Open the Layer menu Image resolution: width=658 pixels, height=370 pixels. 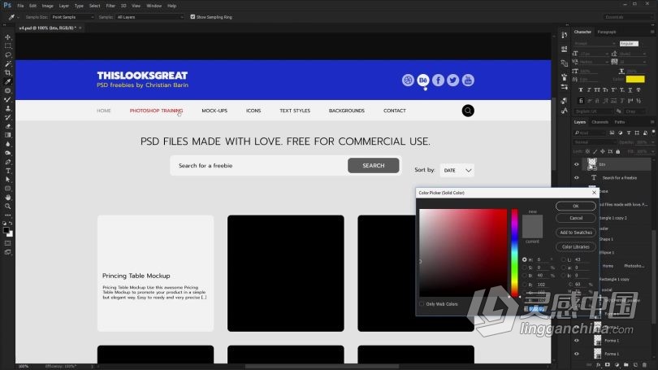click(64, 6)
